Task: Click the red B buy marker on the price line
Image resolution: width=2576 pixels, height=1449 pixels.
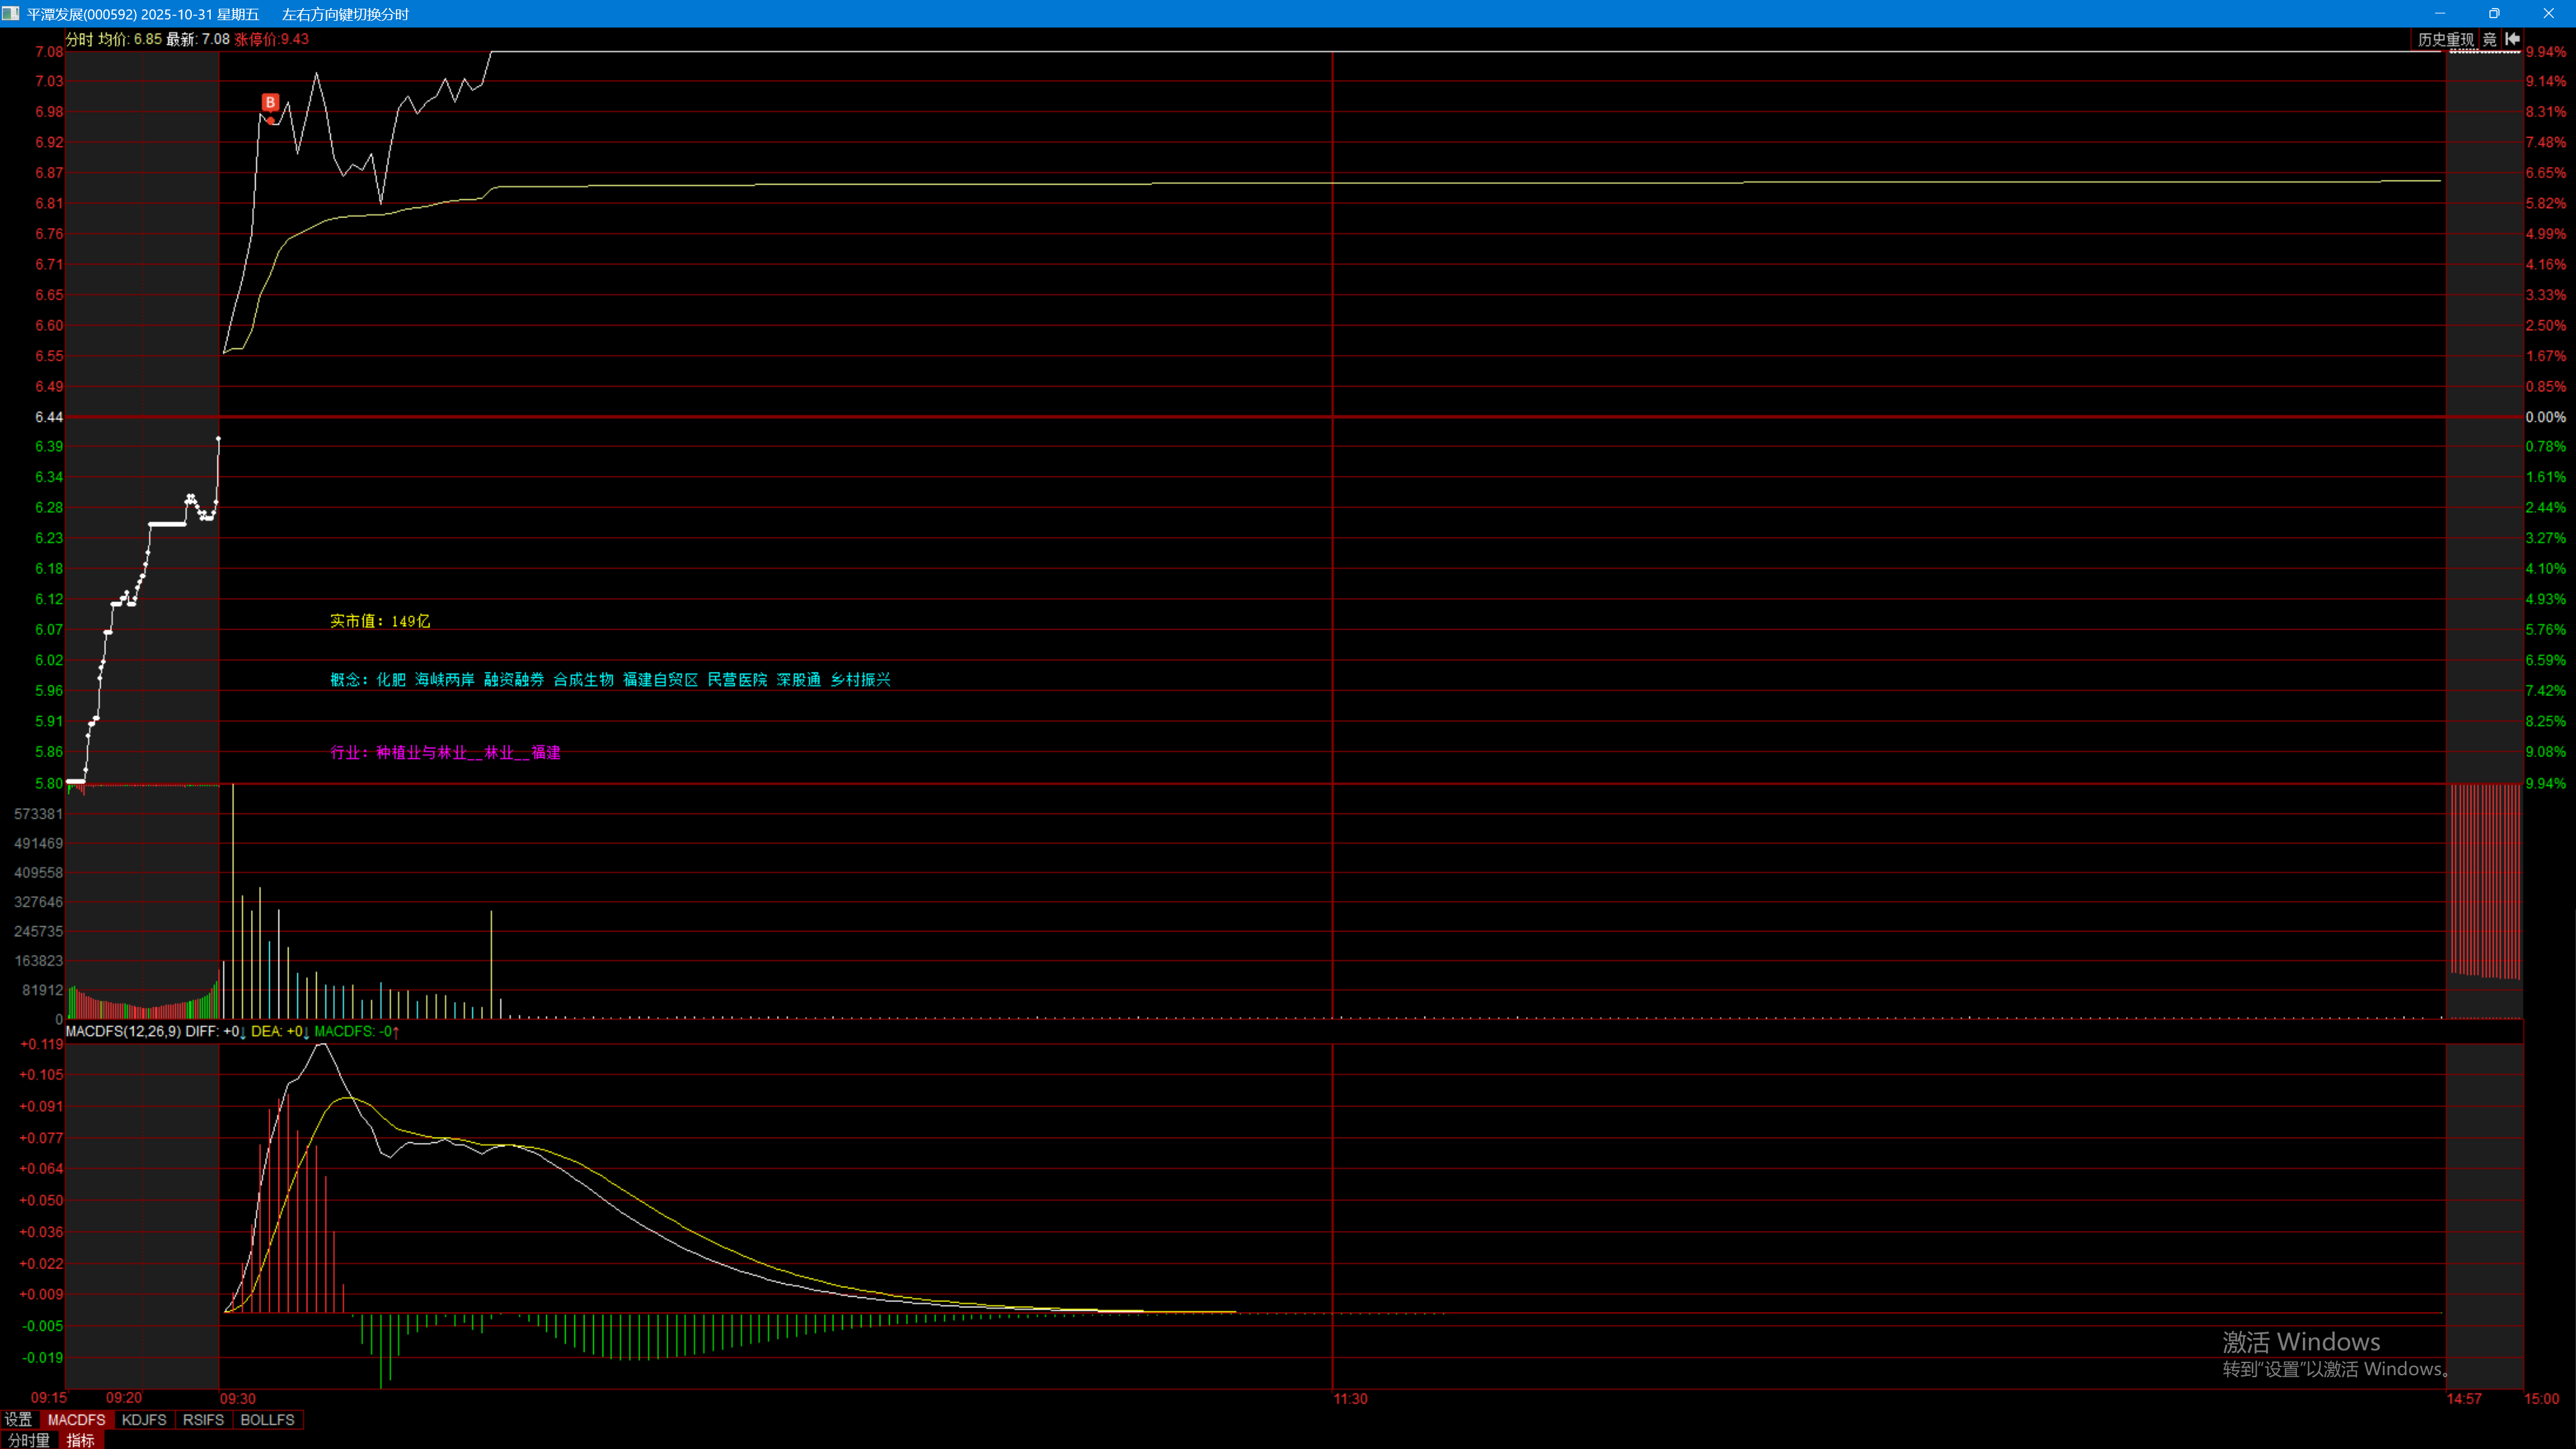Action: [x=270, y=102]
